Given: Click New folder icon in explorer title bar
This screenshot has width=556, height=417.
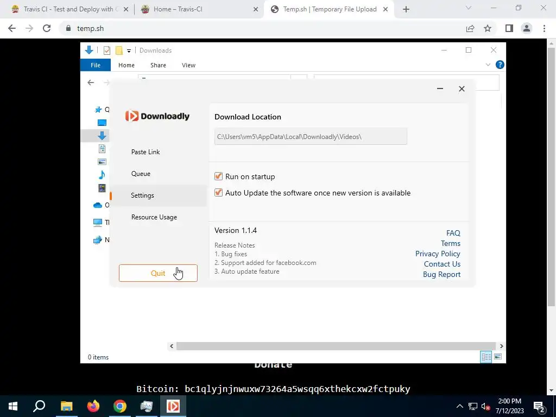Looking at the screenshot, I should tap(119, 50).
